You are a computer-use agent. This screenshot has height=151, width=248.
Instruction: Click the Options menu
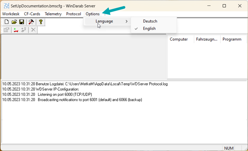93,14
